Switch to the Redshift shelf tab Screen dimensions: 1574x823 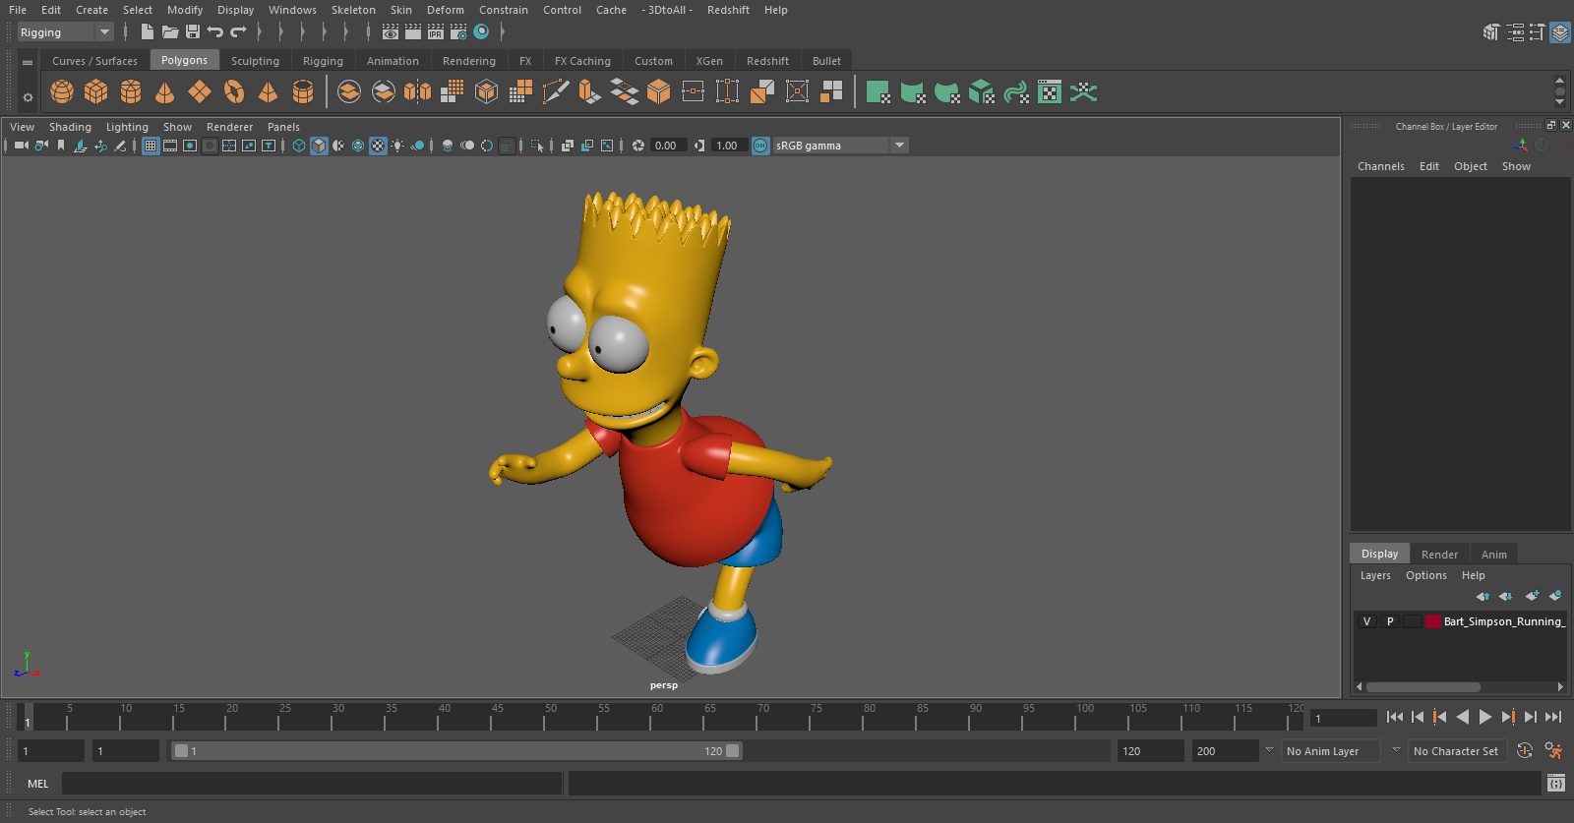(x=767, y=61)
